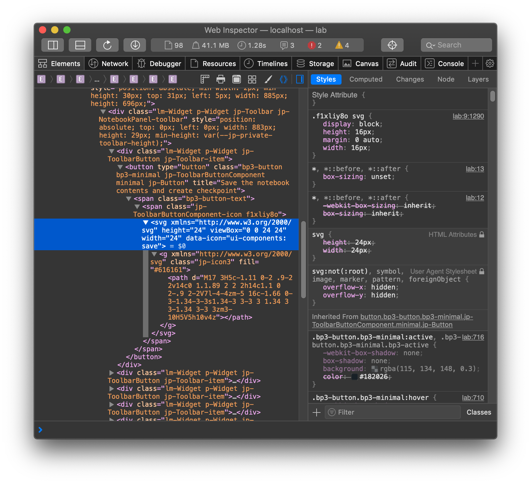Focus the styles Filter field
Screen dimensions: 531x484
393,412
